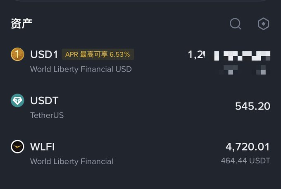The image size is (281, 189).
Task: Tap the 545.20 USDT balance
Action: 252,106
